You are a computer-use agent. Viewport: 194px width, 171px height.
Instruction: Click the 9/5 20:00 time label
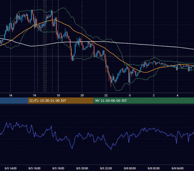point(82,168)
